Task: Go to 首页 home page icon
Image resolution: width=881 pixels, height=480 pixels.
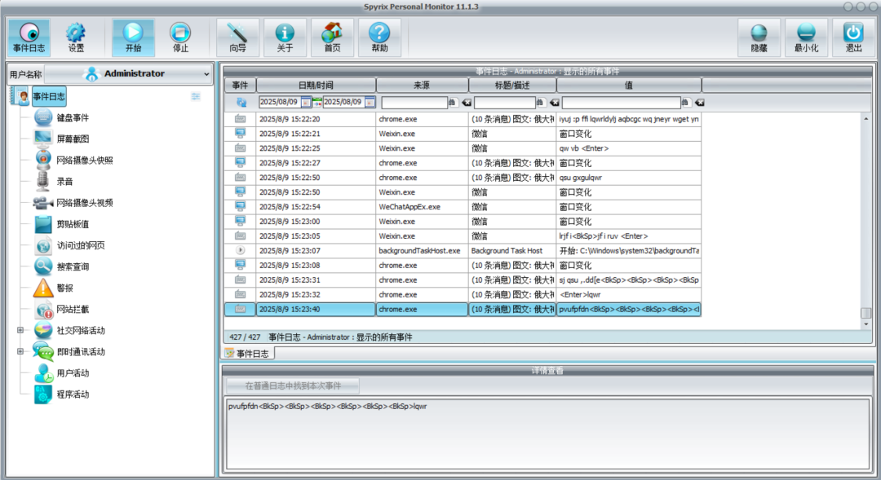Action: tap(332, 37)
